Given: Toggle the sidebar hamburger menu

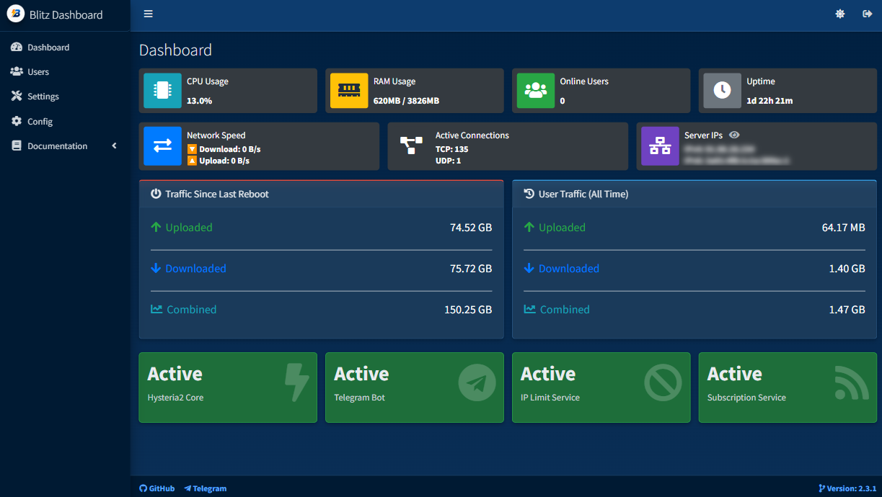Looking at the screenshot, I should coord(148,14).
